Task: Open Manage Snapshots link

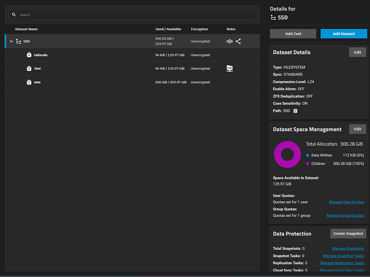Action: coord(348,249)
